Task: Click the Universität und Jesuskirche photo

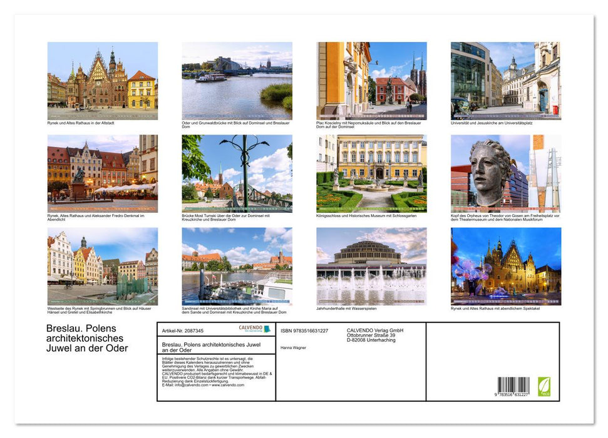Action: [x=508, y=80]
